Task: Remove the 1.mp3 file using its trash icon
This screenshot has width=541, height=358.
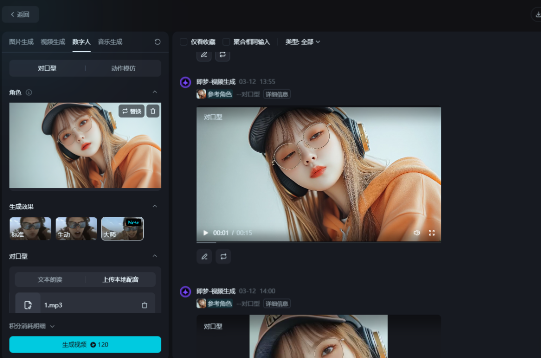Action: pyautogui.click(x=145, y=305)
